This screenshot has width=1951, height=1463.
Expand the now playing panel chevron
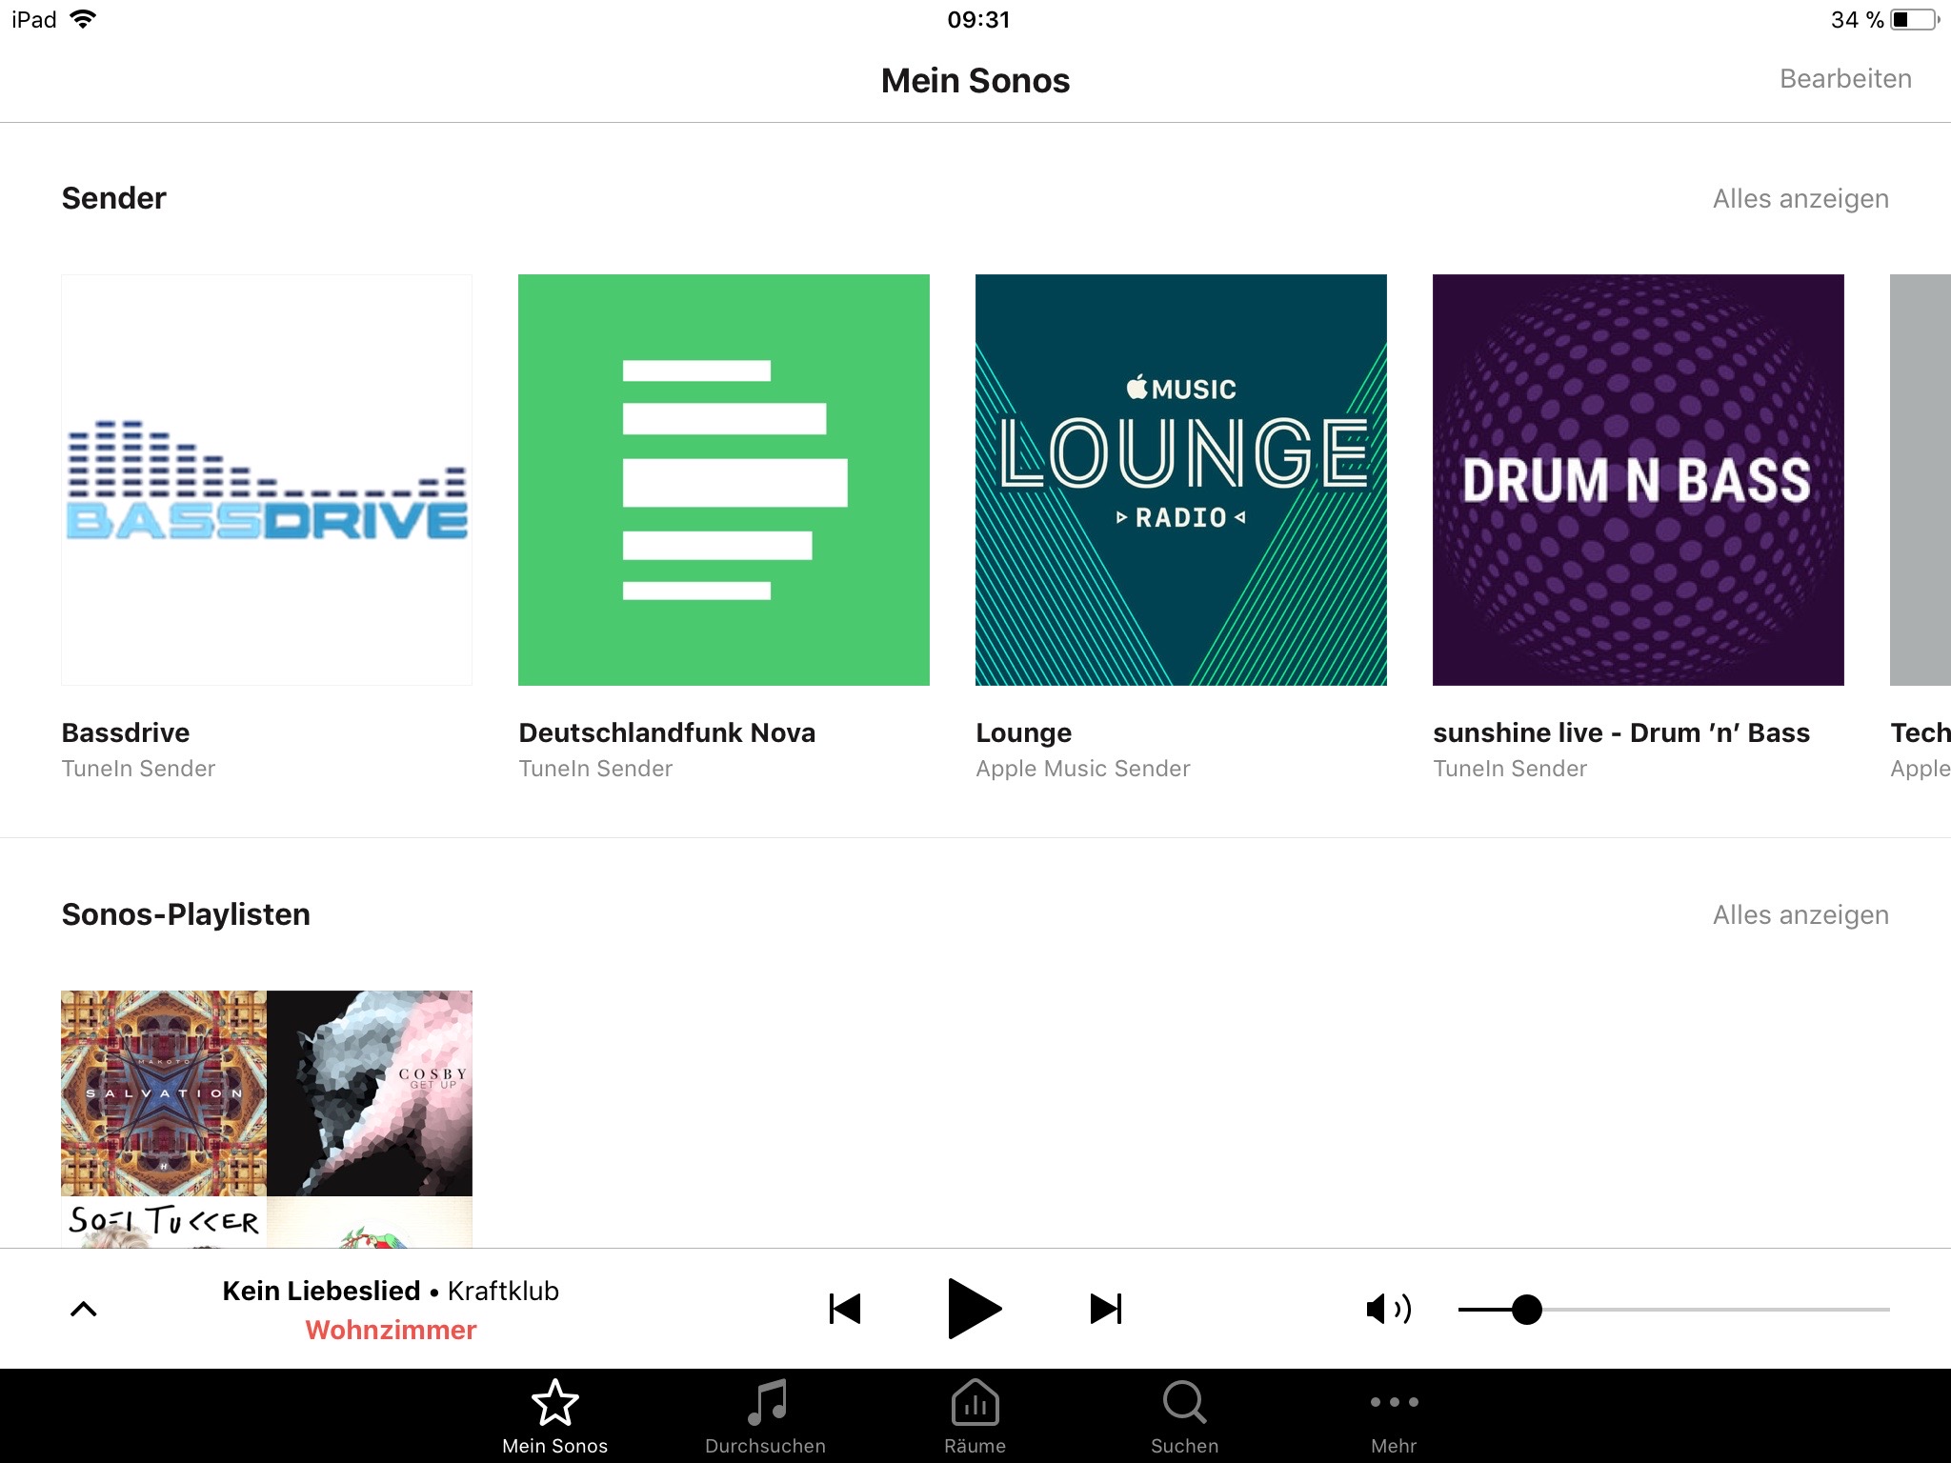point(84,1309)
